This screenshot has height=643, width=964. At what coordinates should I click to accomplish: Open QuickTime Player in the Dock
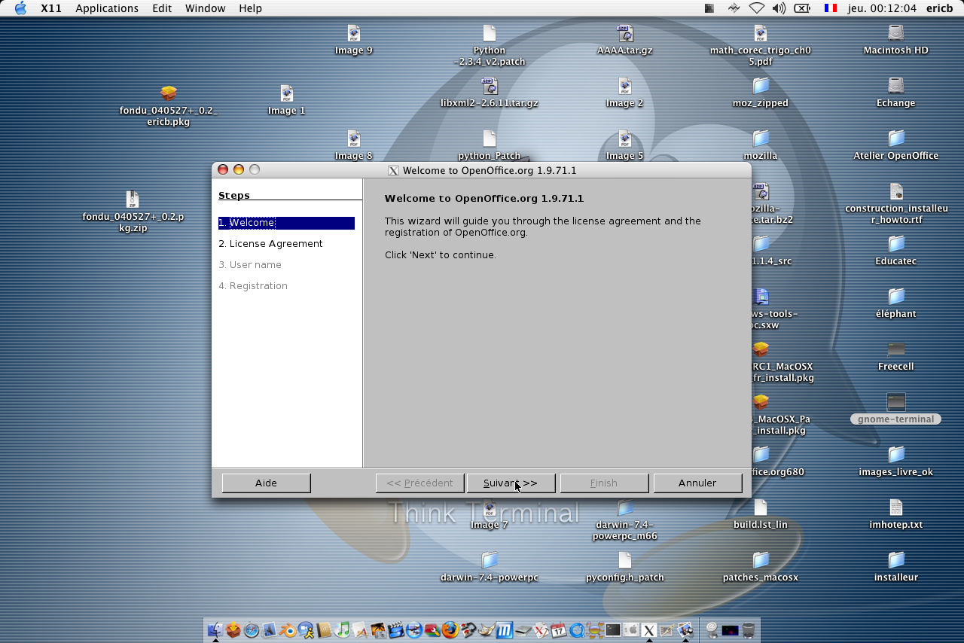tap(576, 630)
